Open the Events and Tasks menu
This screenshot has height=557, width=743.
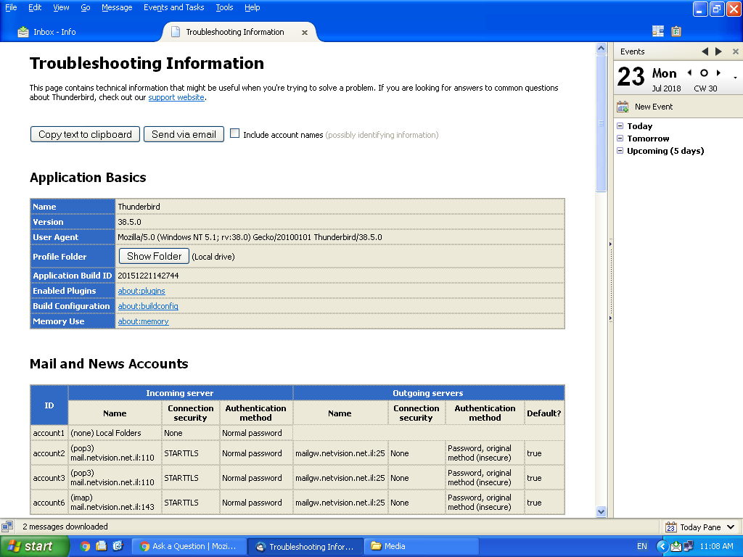click(174, 7)
